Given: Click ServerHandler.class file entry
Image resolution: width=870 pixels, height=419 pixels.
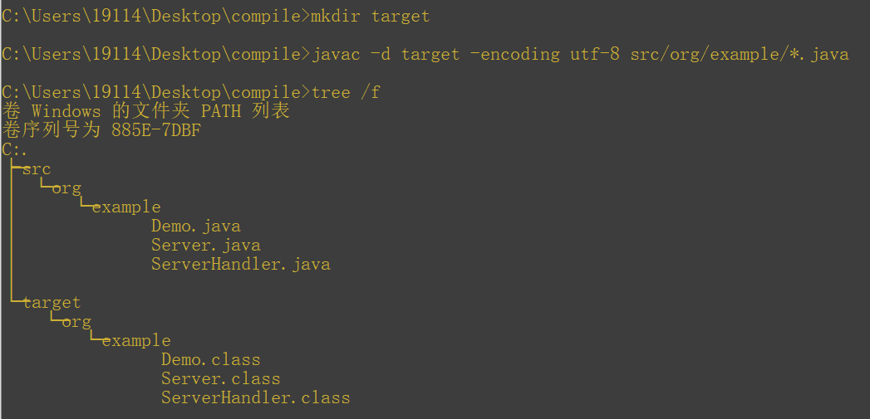Looking at the screenshot, I should 255,397.
